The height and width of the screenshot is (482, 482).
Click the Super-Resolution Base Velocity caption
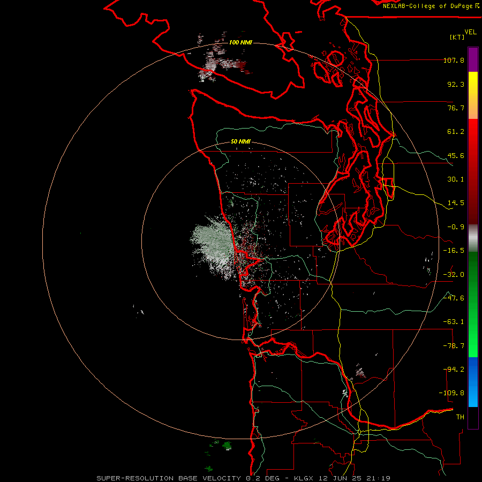243,478
